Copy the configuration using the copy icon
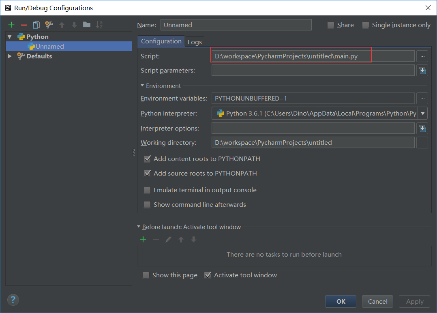Image resolution: width=437 pixels, height=313 pixels. (36, 25)
